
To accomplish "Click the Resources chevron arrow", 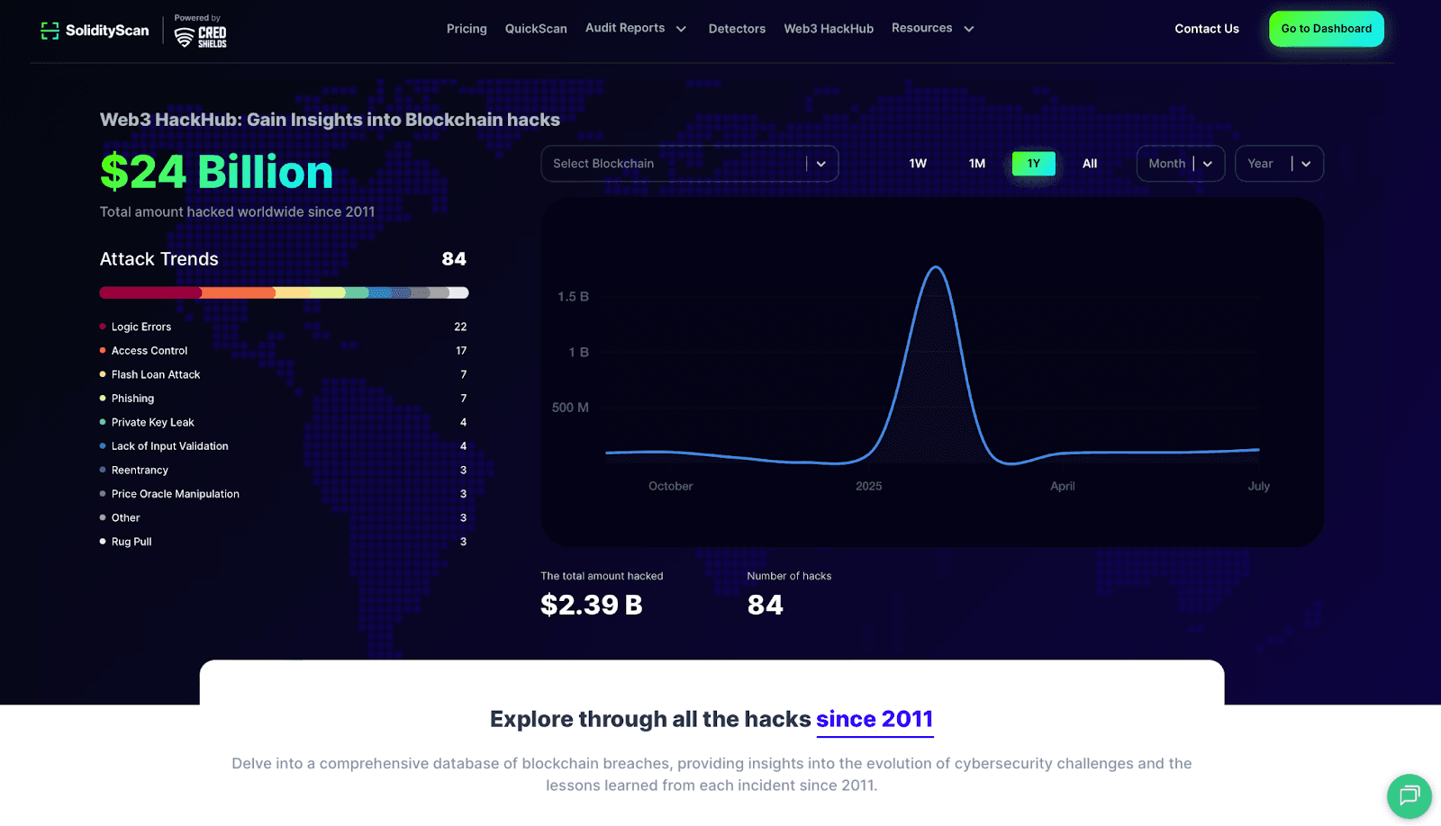I will pos(969,29).
